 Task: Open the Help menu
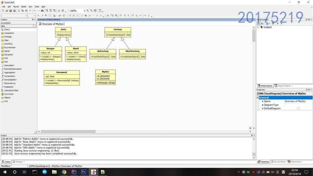pos(43,7)
